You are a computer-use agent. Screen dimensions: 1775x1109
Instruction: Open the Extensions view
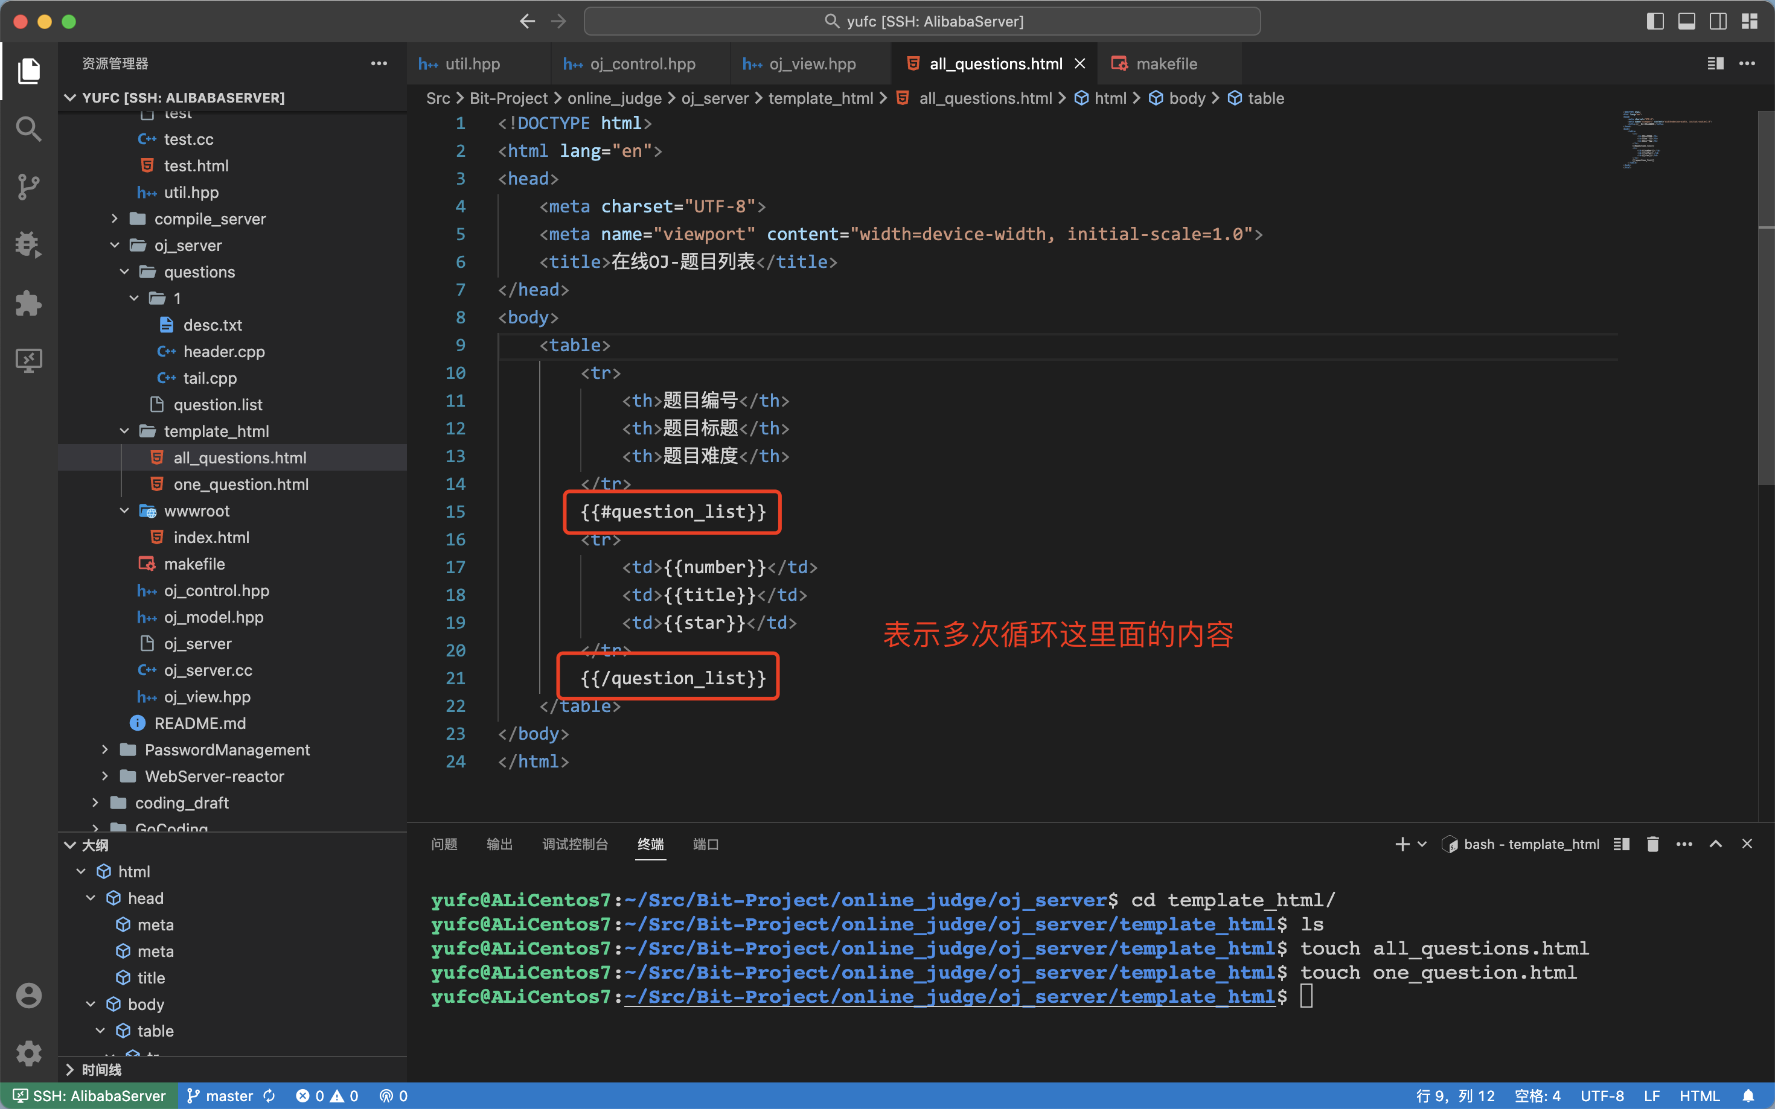pos(28,302)
